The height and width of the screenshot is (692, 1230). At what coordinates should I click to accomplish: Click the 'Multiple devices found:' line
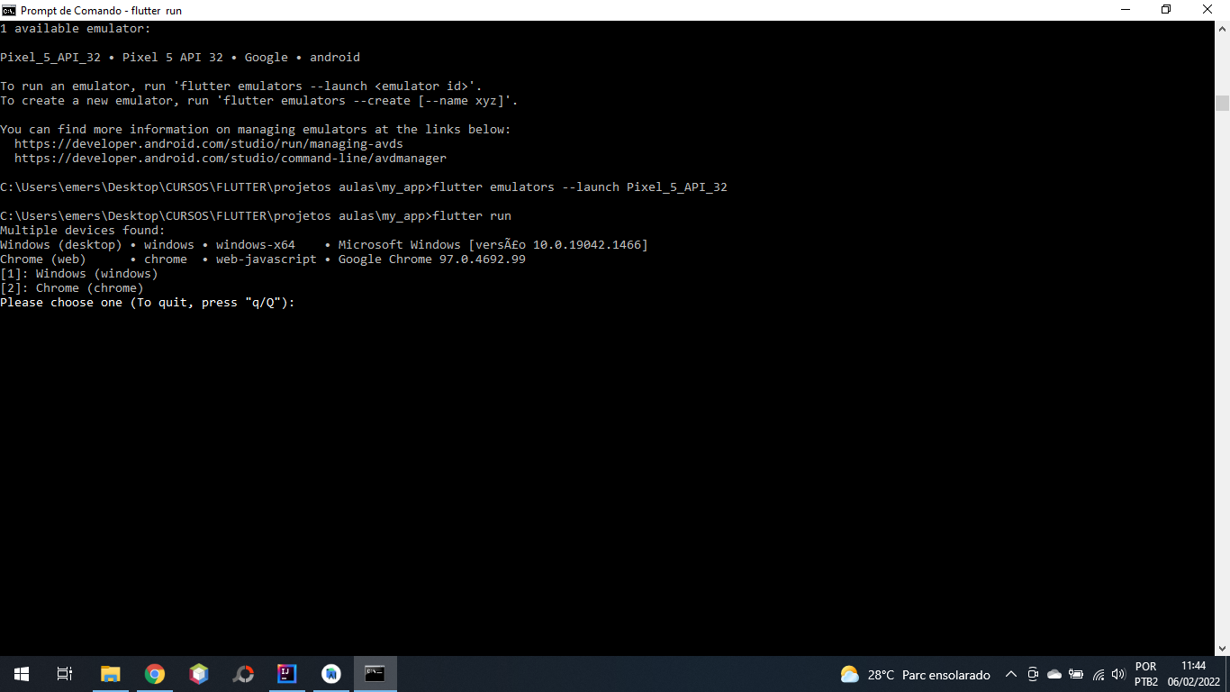click(x=83, y=231)
